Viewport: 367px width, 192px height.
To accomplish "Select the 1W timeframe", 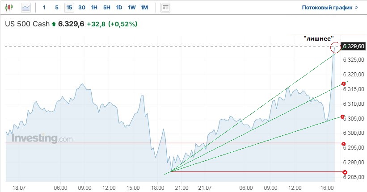I will (132, 8).
